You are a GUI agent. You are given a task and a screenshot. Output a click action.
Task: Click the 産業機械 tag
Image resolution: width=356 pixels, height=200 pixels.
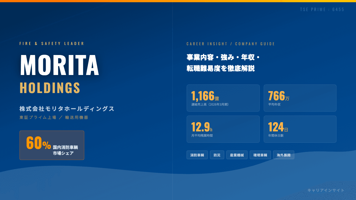pos(237,155)
